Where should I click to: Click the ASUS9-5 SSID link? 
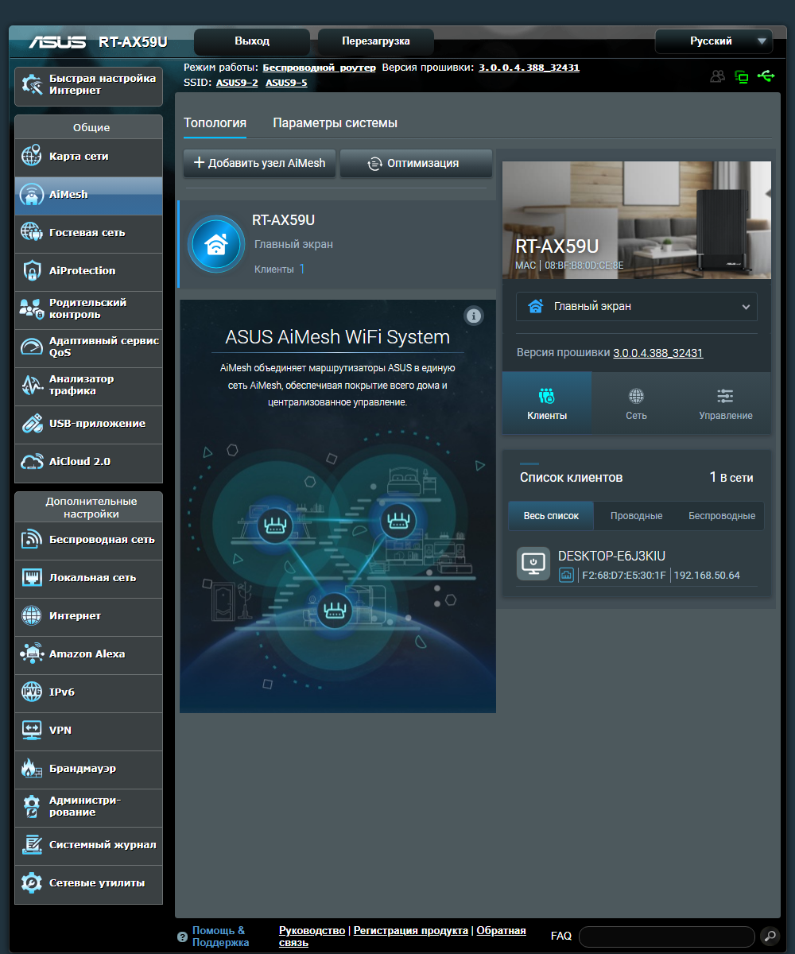(x=286, y=82)
